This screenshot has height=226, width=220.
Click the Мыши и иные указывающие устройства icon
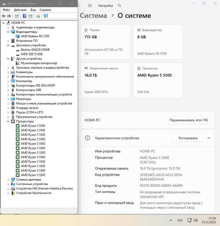pyautogui.click(x=13, y=103)
